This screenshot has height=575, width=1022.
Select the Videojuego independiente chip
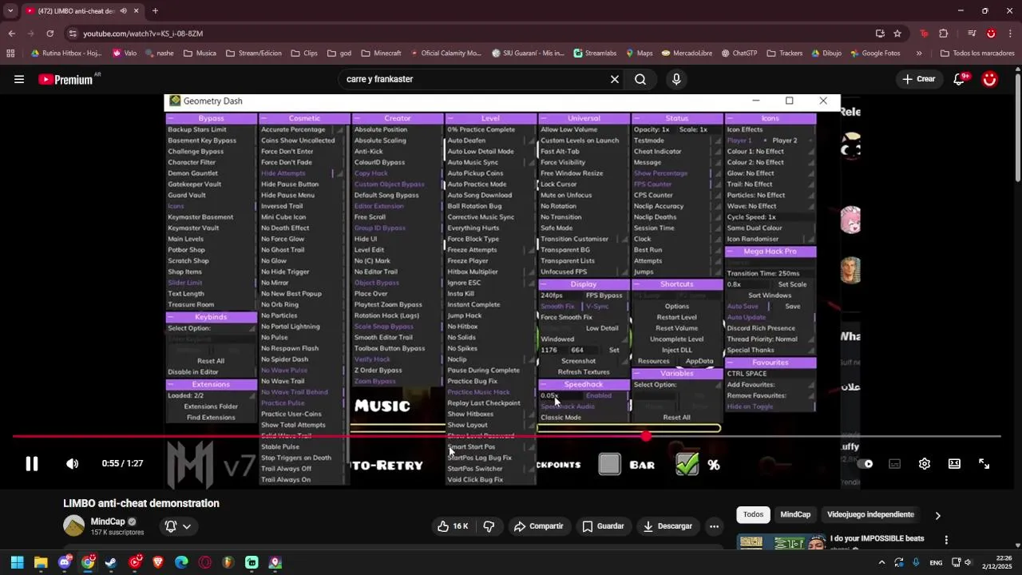[x=870, y=514]
